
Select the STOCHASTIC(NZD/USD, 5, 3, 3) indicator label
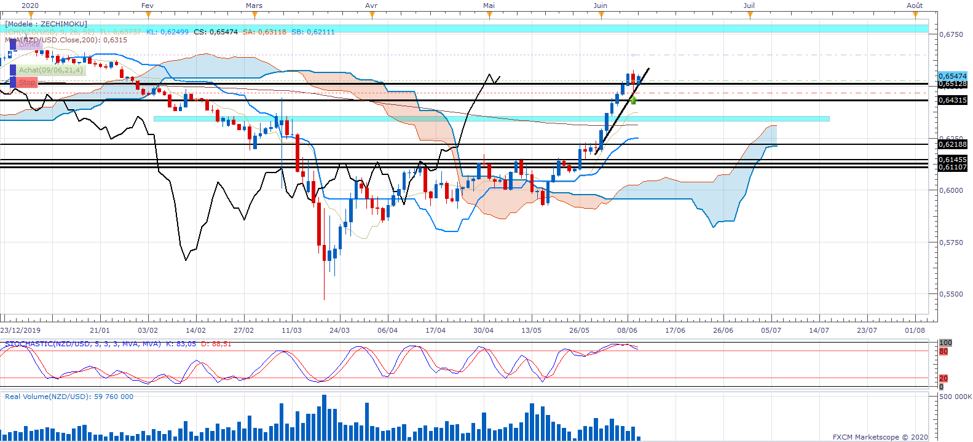coord(83,344)
